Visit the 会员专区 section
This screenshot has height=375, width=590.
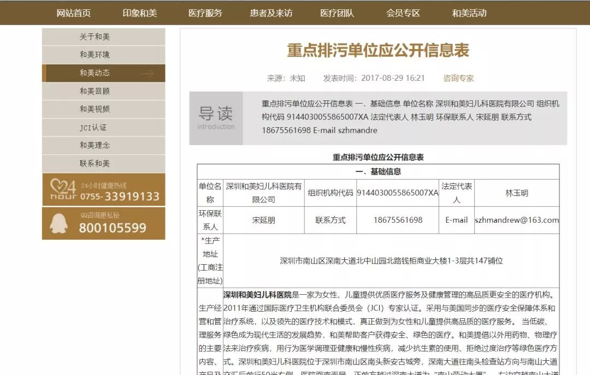pyautogui.click(x=403, y=13)
